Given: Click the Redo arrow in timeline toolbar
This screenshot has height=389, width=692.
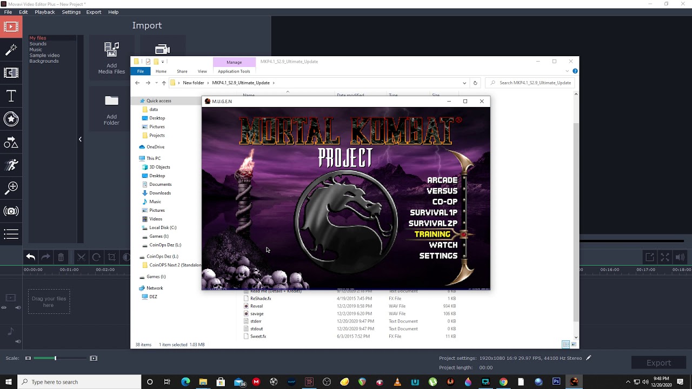Looking at the screenshot, I should [x=46, y=257].
